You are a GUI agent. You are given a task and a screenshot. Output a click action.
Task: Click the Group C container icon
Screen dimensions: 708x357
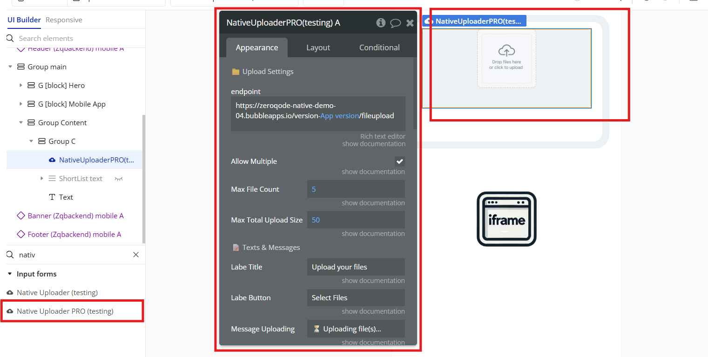pyautogui.click(x=42, y=141)
